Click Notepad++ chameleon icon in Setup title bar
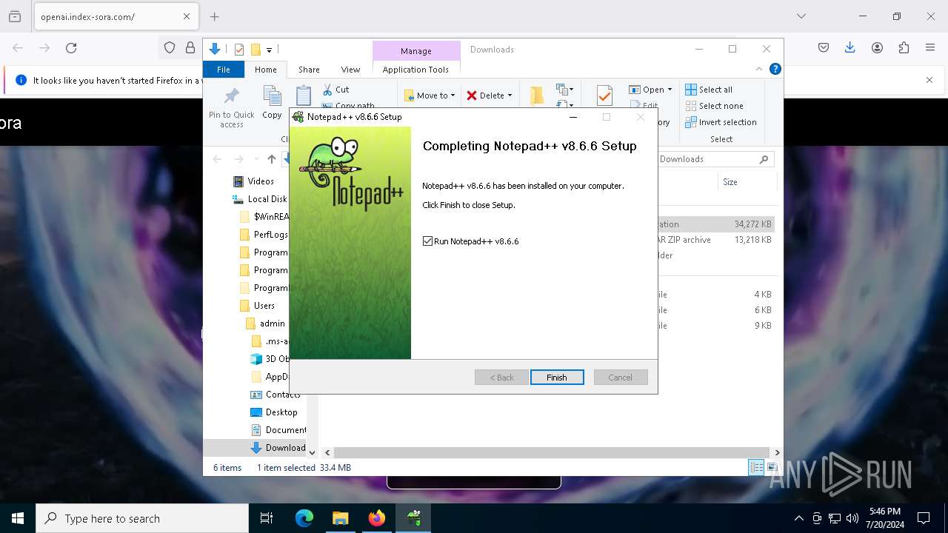The image size is (948, 533). point(298,117)
